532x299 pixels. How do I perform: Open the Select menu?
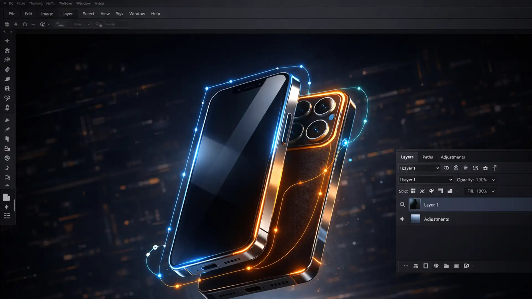[88, 14]
